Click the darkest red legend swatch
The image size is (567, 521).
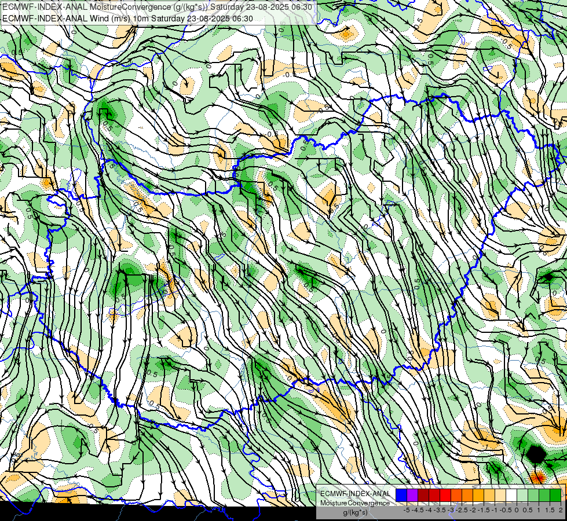click(x=423, y=496)
